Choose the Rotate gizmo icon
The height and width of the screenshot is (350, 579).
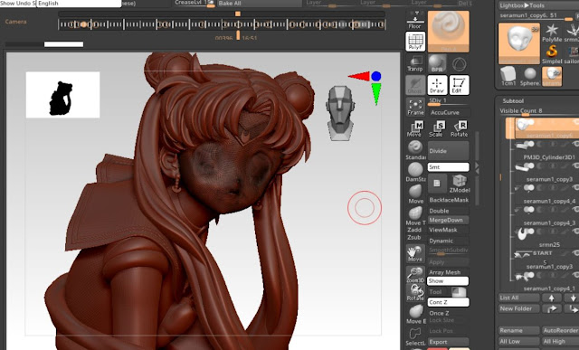pos(459,128)
